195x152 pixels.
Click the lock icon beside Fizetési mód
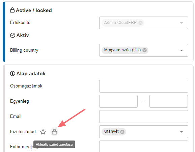coord(54,132)
